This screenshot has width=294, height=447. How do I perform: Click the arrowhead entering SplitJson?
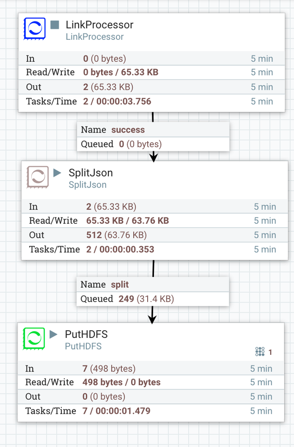[153, 158]
